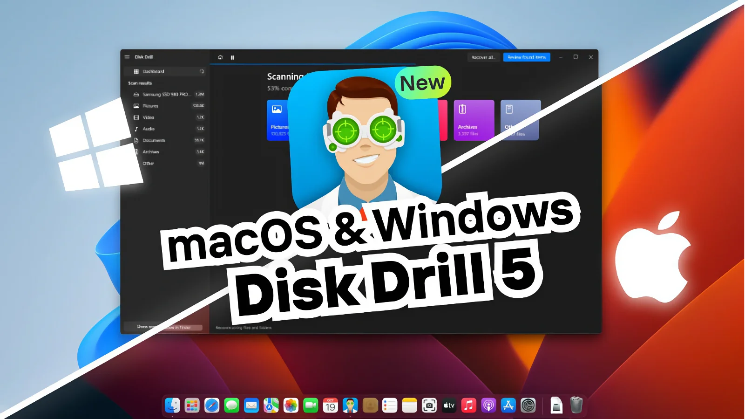This screenshot has width=745, height=419.
Task: Open the Dashboard sidebar item
Action: click(x=165, y=71)
